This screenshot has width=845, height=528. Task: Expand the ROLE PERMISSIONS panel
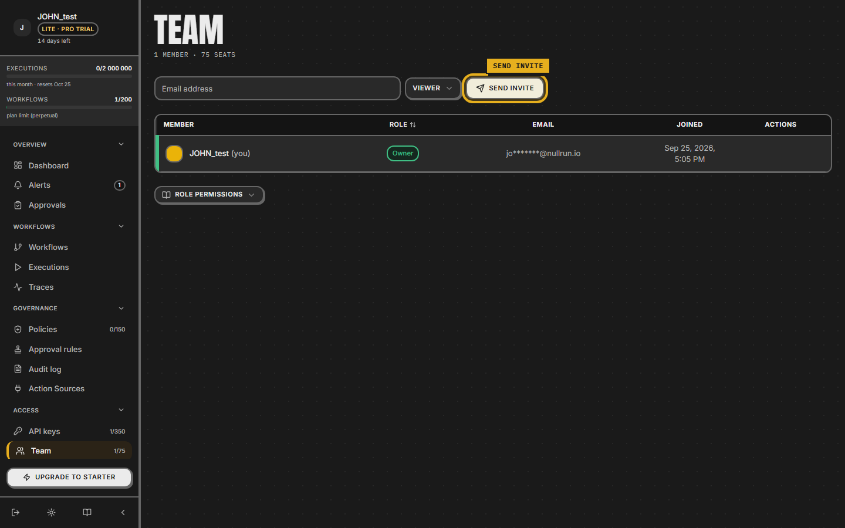(x=209, y=194)
